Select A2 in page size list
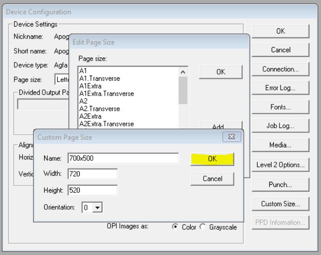This screenshot has height=255, width=321. coord(129,101)
